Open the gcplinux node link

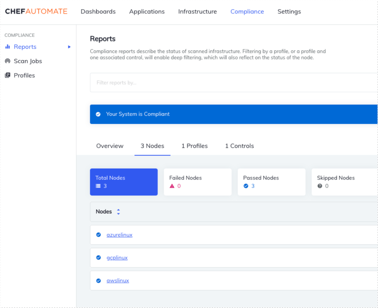pyautogui.click(x=117, y=258)
